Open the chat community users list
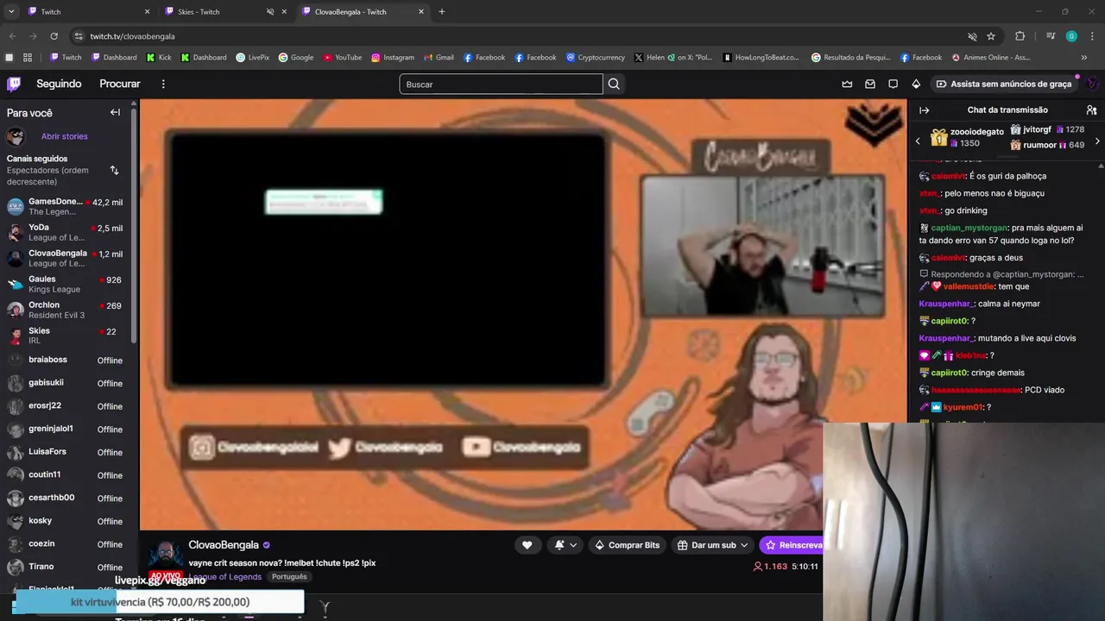1105x621 pixels. [x=1091, y=110]
